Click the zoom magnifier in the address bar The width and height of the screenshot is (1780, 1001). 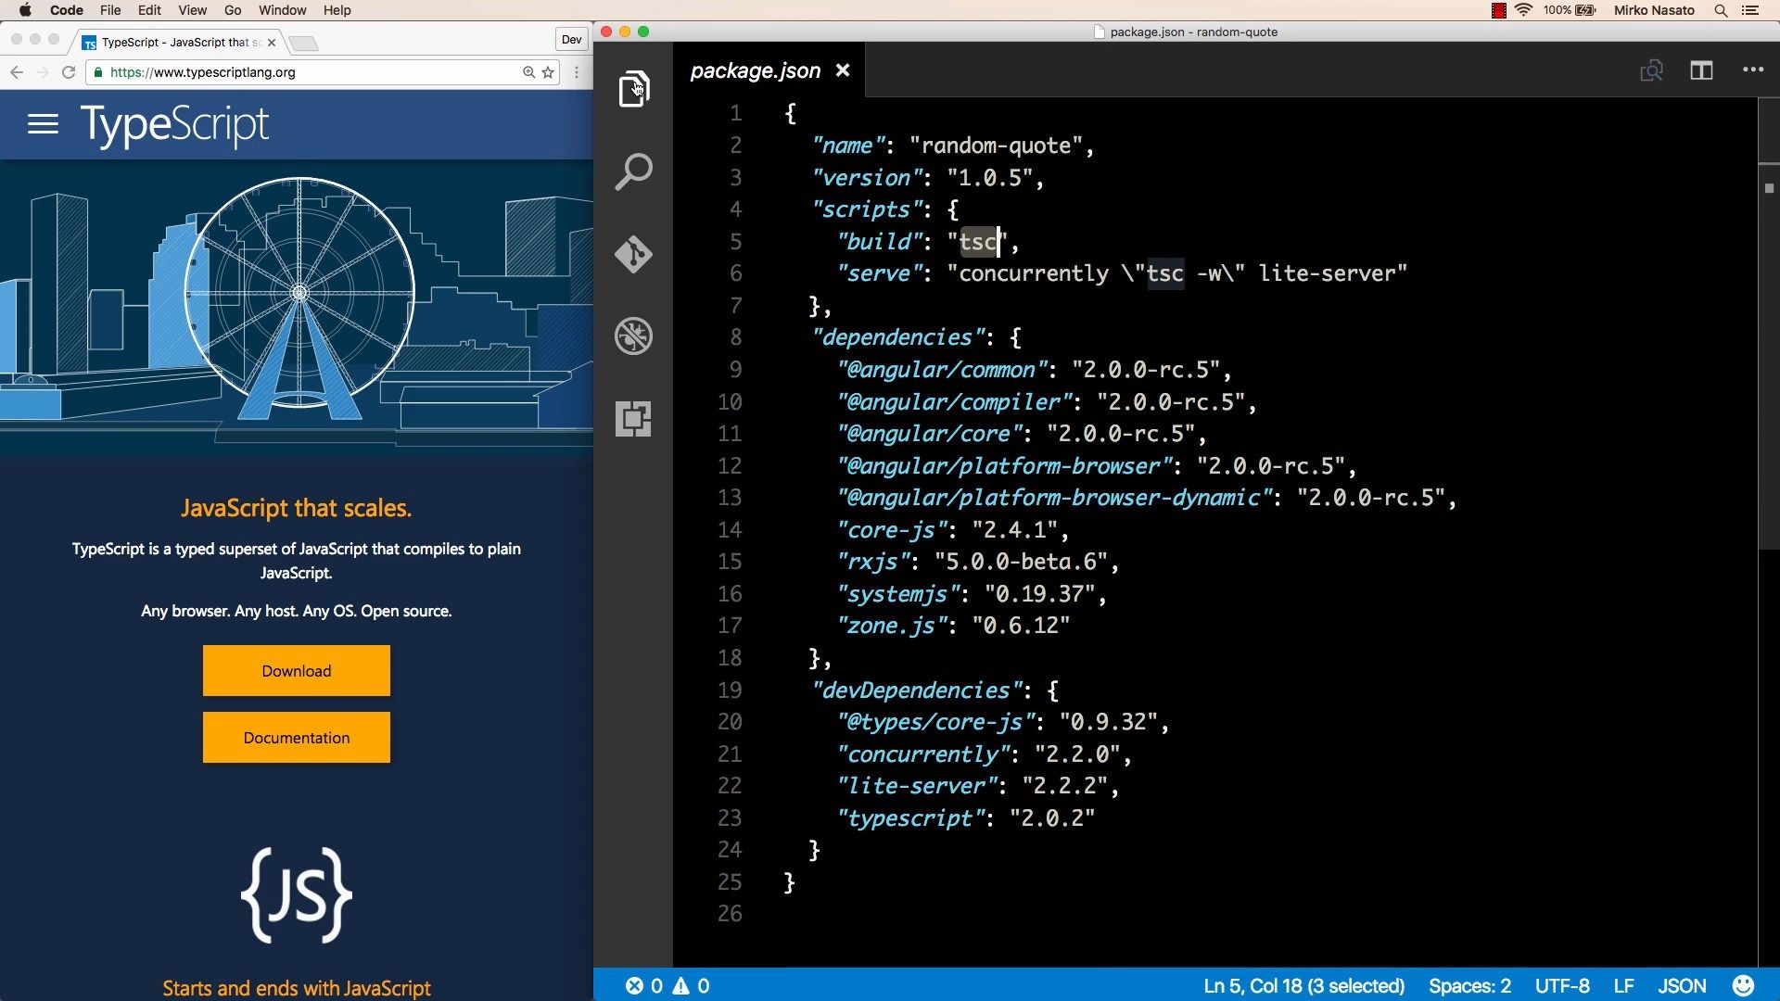[528, 71]
